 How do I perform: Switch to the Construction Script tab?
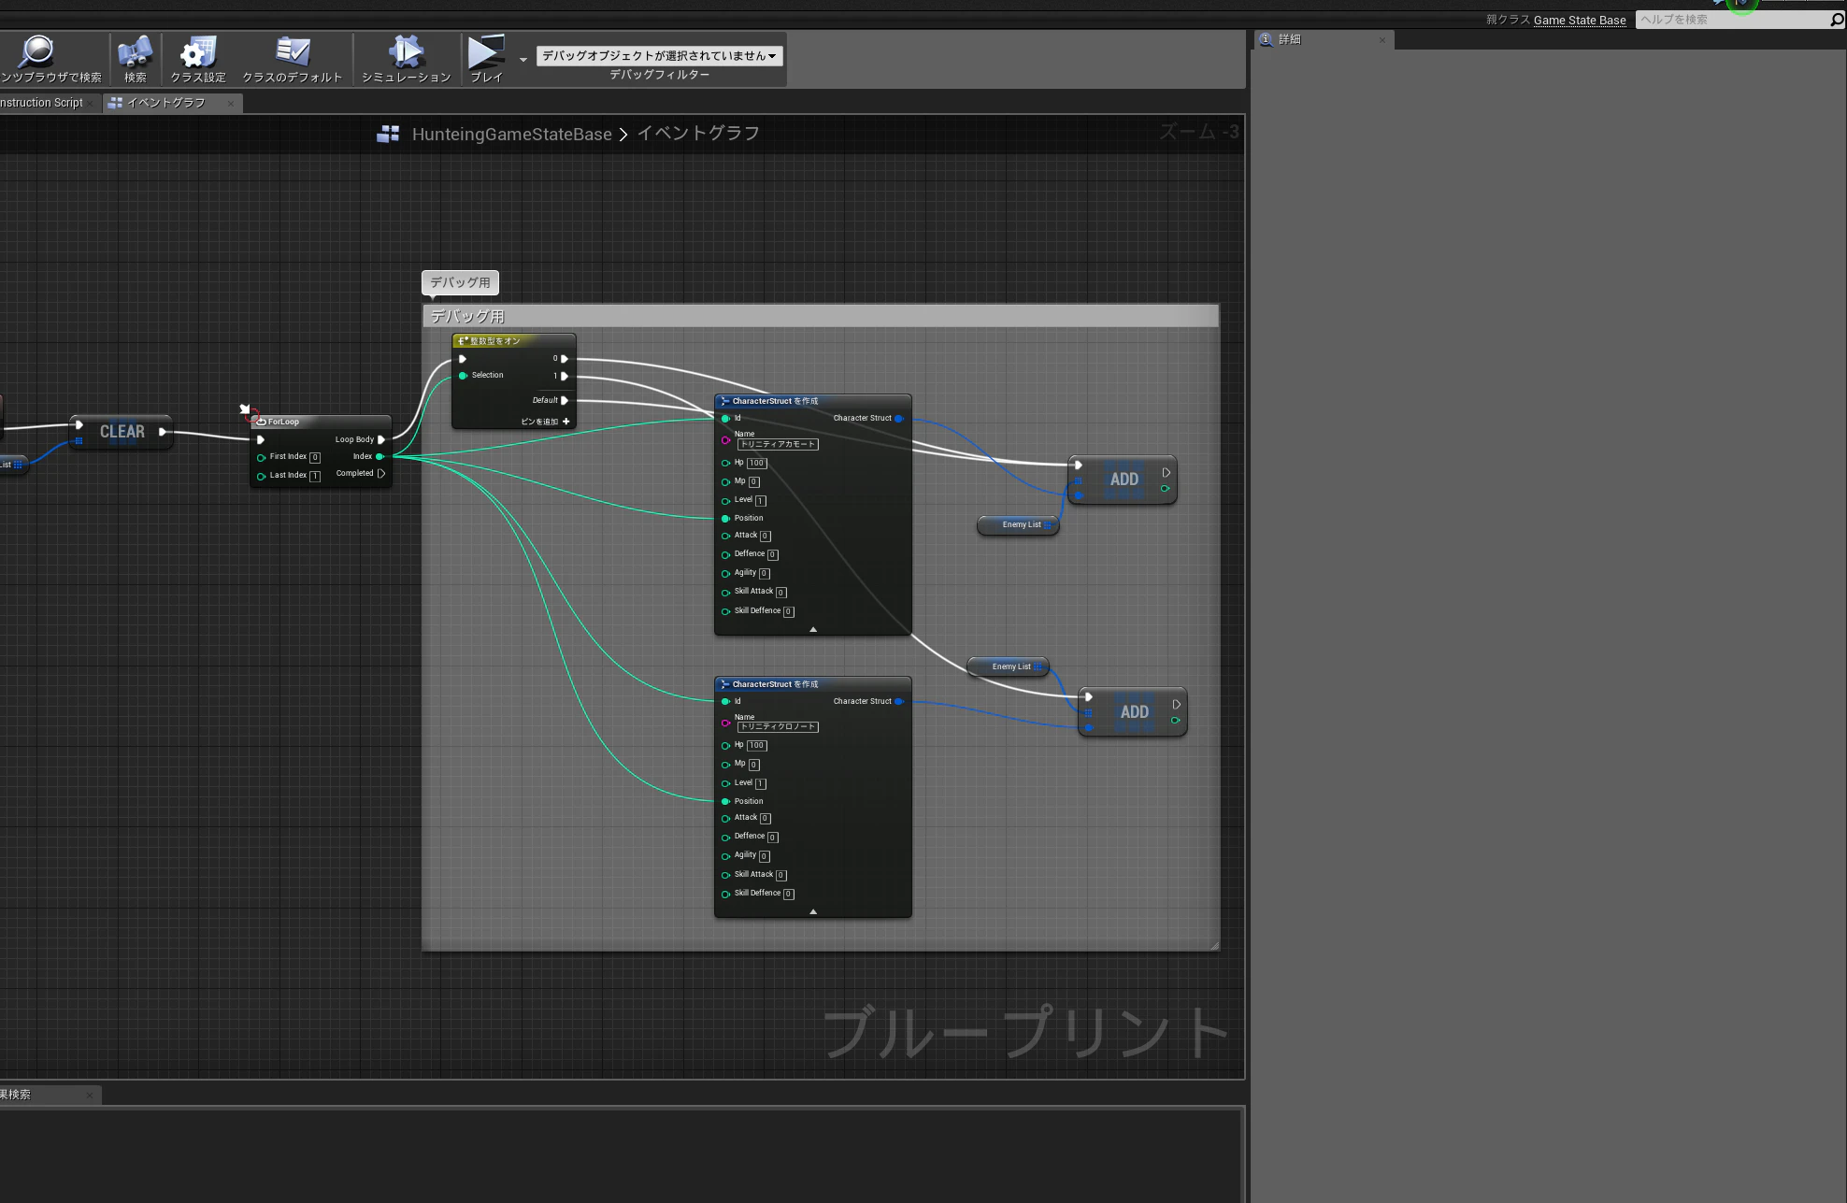(42, 103)
